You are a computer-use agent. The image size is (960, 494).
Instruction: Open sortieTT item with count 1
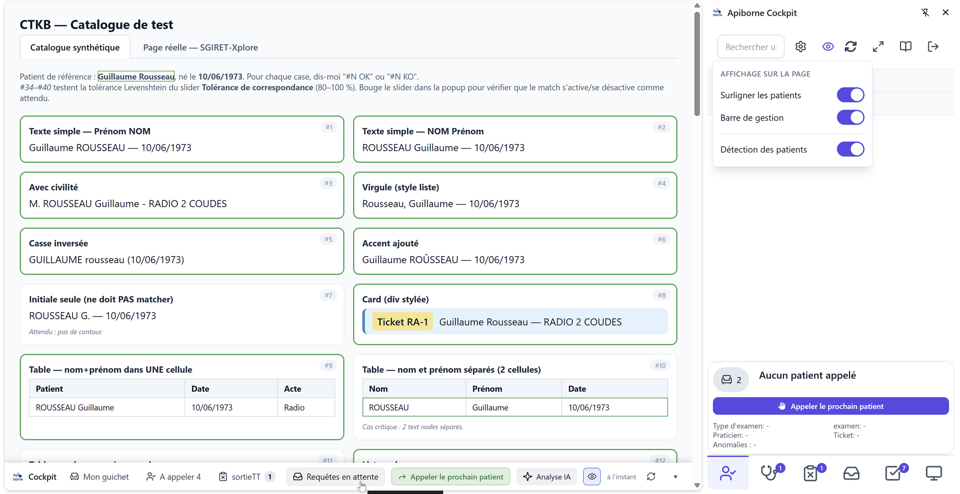pos(246,477)
